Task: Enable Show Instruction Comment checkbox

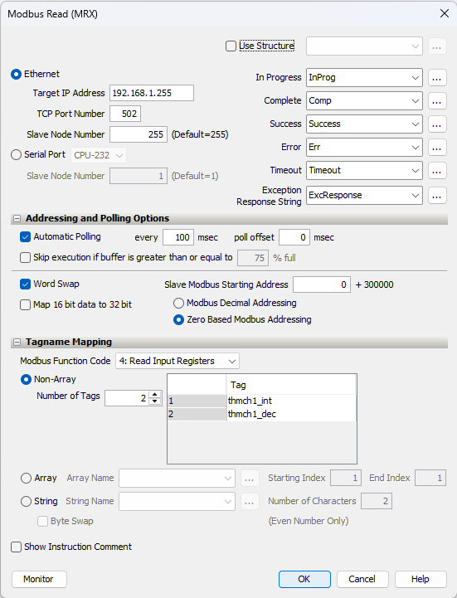Action: click(x=16, y=547)
